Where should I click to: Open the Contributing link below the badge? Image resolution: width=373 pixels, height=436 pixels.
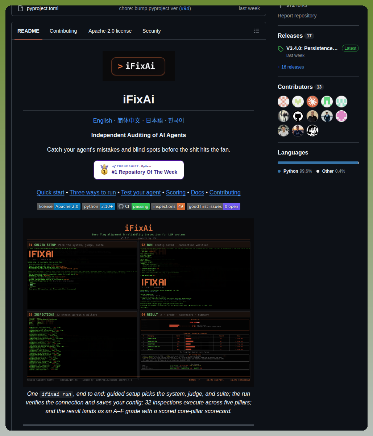point(225,192)
